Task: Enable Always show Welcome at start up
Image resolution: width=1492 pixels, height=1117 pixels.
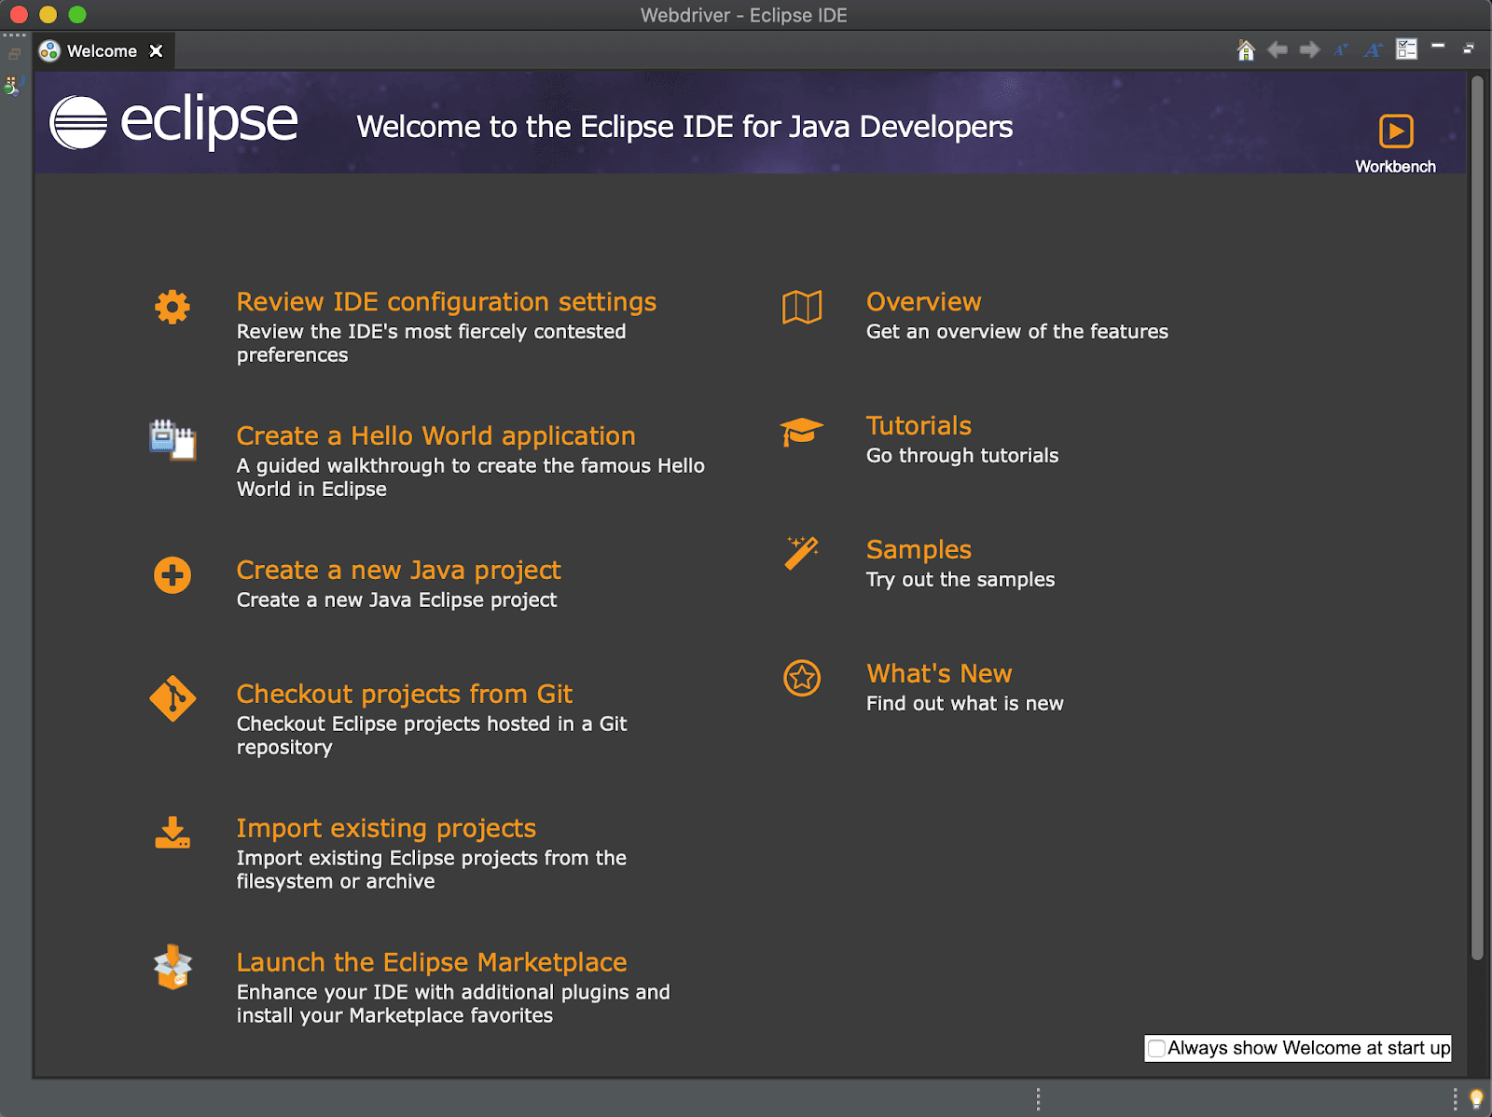Action: click(x=1156, y=1048)
